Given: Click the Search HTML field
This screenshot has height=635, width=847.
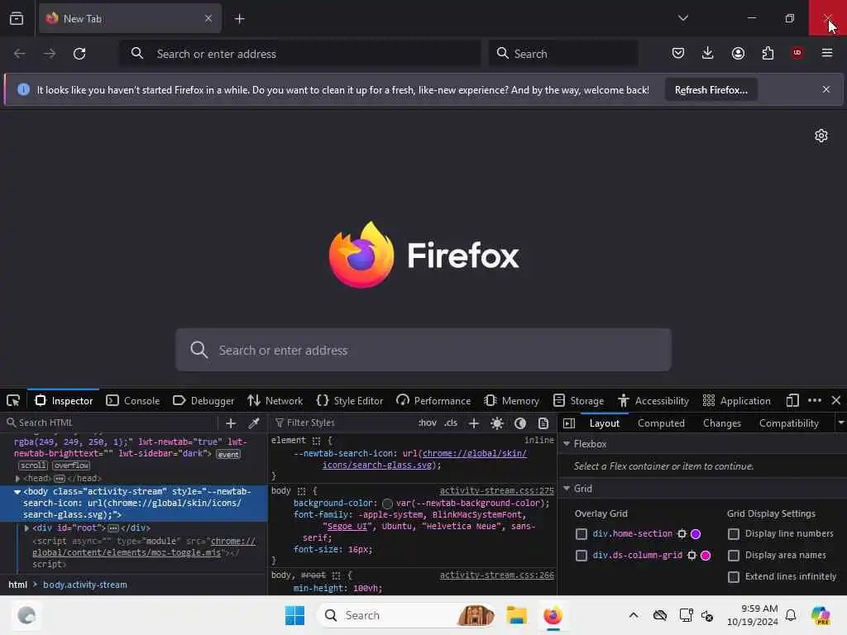Looking at the screenshot, I should 111,423.
